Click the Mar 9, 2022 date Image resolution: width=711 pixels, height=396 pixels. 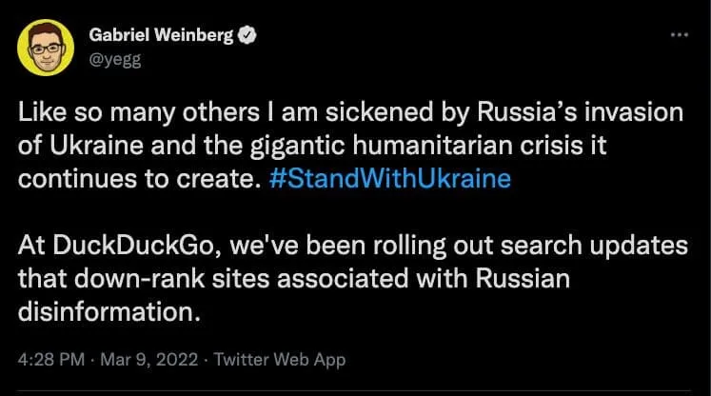tap(149, 359)
